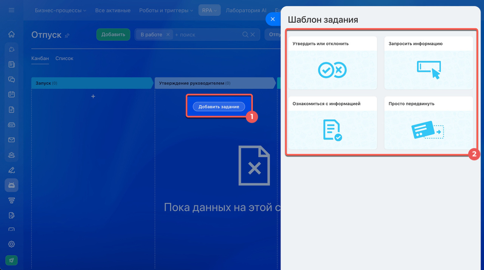Screen dimensions: 484x270
Task: Click the green rocket icon
Action: pos(11,260)
